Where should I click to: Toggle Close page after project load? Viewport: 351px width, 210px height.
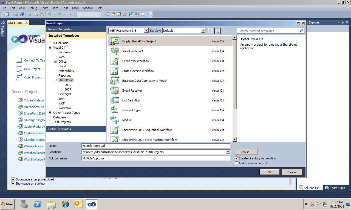[13, 179]
